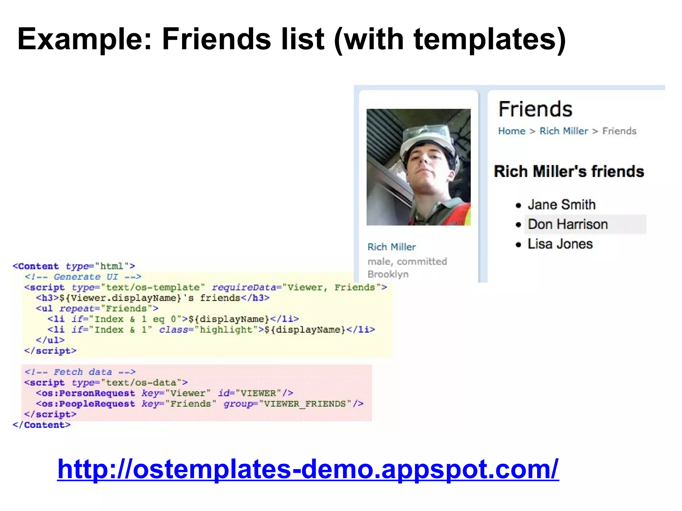Click the li class="highlight" code line
682x511 pixels.
(x=211, y=330)
